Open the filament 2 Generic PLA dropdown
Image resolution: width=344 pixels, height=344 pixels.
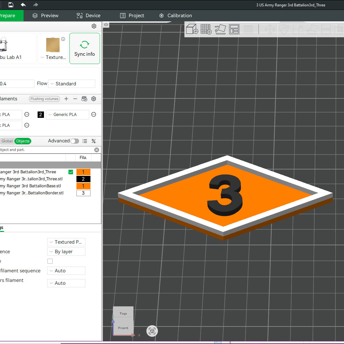(x=67, y=115)
